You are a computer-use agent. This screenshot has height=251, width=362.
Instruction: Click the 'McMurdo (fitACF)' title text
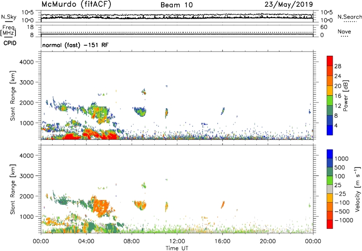pyautogui.click(x=76, y=5)
